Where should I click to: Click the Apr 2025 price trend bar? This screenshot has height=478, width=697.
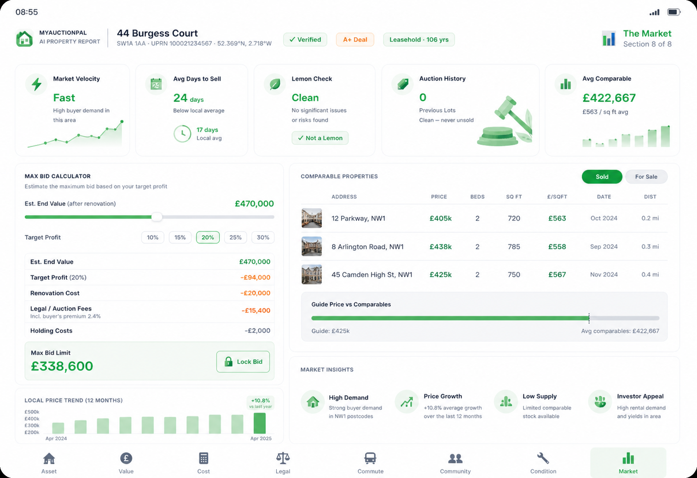click(x=260, y=423)
